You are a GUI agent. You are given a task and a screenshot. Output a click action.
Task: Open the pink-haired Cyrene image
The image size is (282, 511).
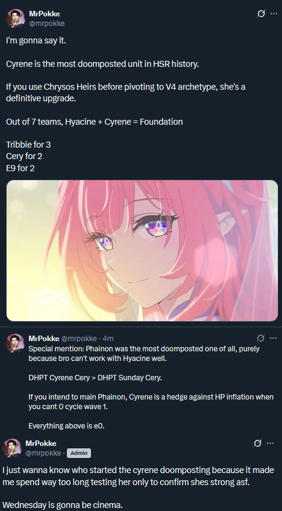[x=142, y=251]
